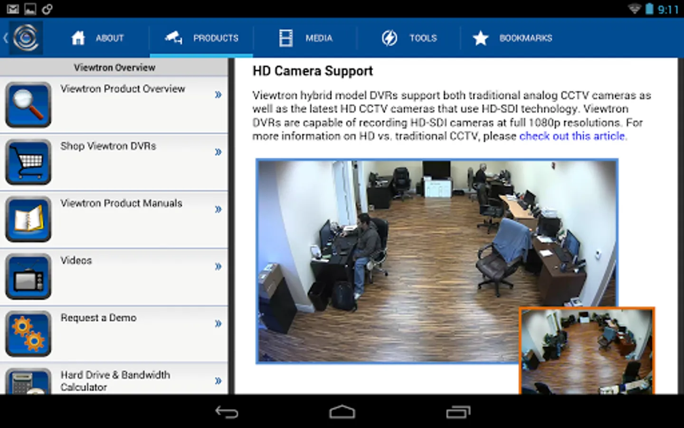684x428 pixels.
Task: Tap the small orange-bordered inset camera image
Action: (x=587, y=351)
